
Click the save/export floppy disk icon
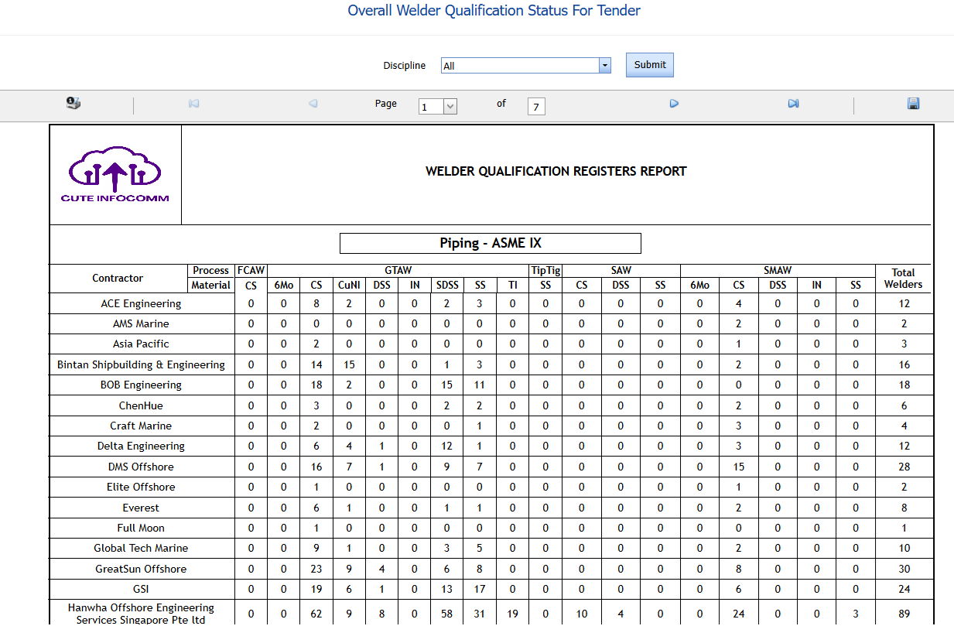tap(913, 104)
